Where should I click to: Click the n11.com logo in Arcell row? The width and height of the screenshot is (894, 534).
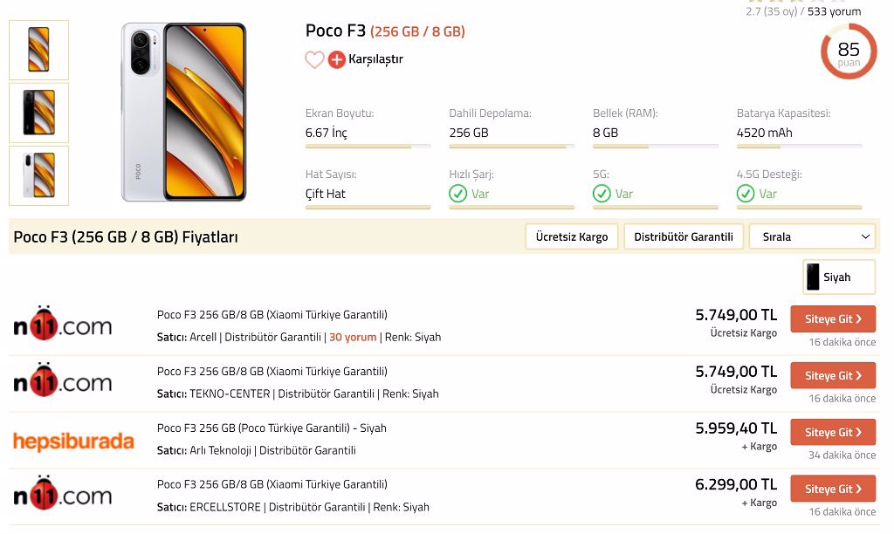(x=62, y=324)
